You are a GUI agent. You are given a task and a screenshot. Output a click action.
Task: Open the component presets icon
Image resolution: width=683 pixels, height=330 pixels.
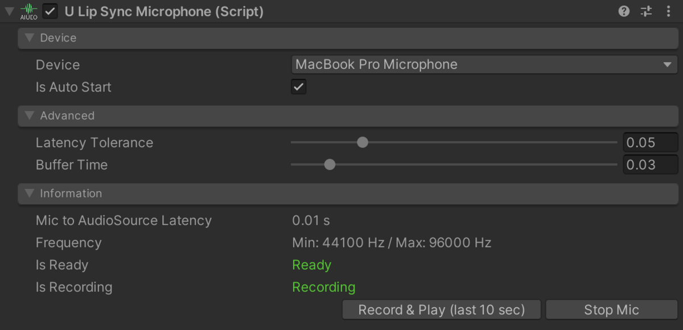coord(646,11)
